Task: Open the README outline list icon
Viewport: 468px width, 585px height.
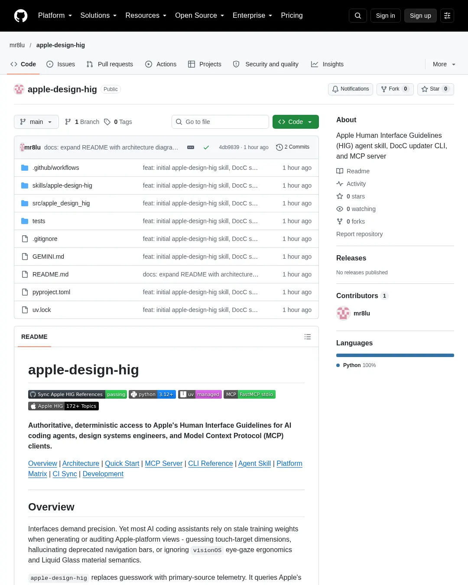Action: tap(308, 337)
